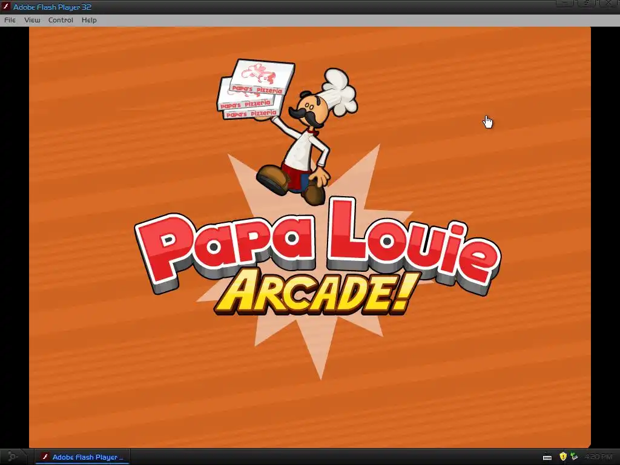
Task: Open the Help menu
Action: click(x=89, y=20)
